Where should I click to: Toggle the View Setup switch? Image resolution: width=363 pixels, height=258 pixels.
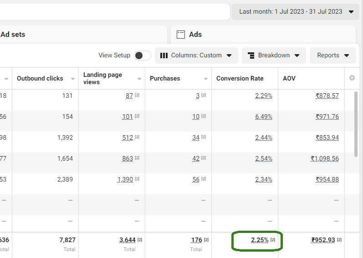point(143,56)
